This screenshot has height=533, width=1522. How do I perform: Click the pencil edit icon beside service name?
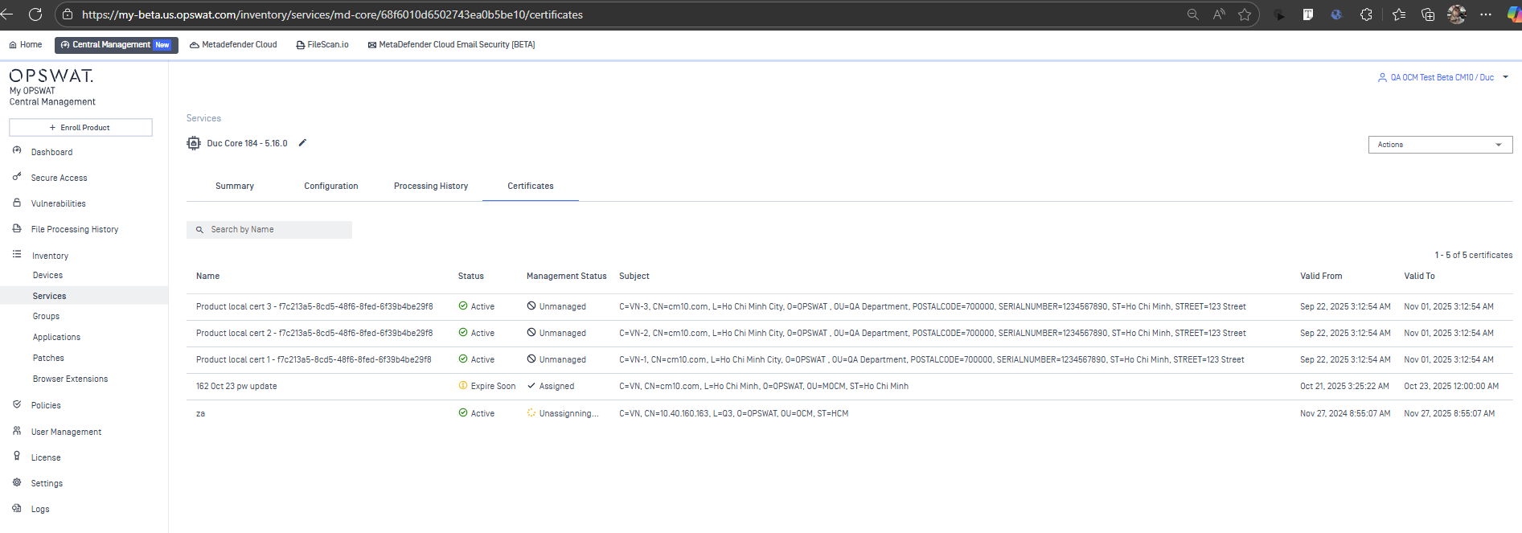point(302,143)
